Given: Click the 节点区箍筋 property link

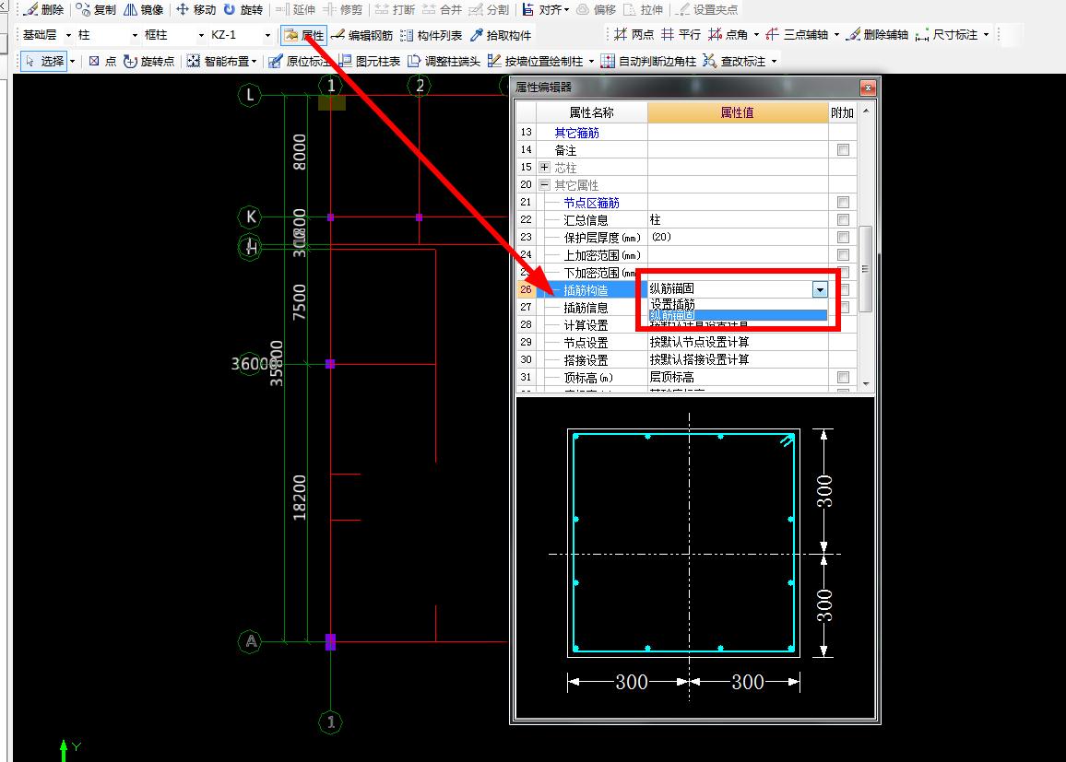Looking at the screenshot, I should point(591,203).
